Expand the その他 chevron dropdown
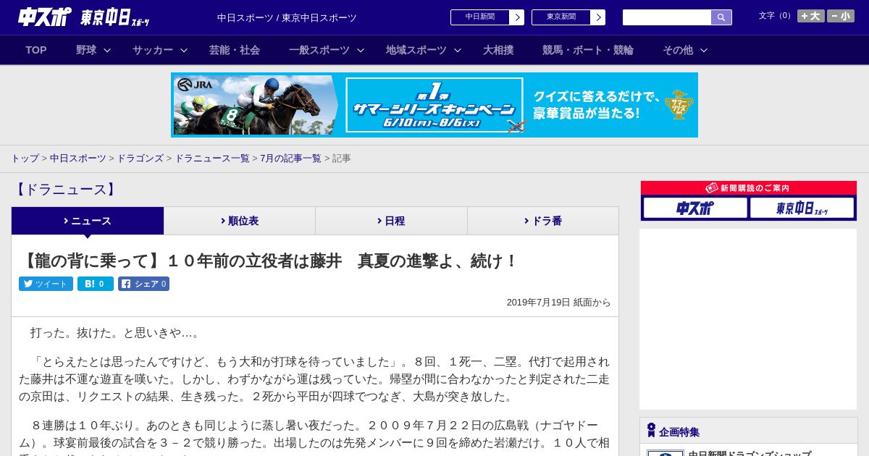 coord(704,51)
